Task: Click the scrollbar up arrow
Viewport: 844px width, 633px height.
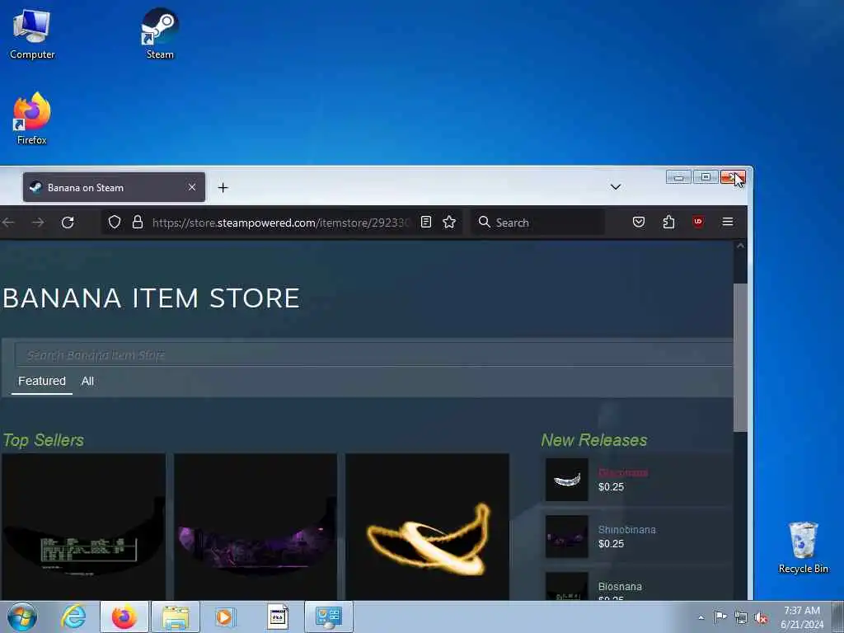Action: [x=740, y=246]
